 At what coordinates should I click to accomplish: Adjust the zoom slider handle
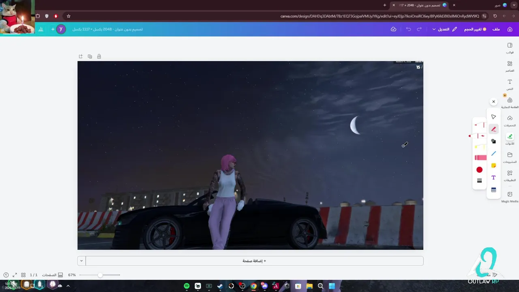(x=100, y=275)
